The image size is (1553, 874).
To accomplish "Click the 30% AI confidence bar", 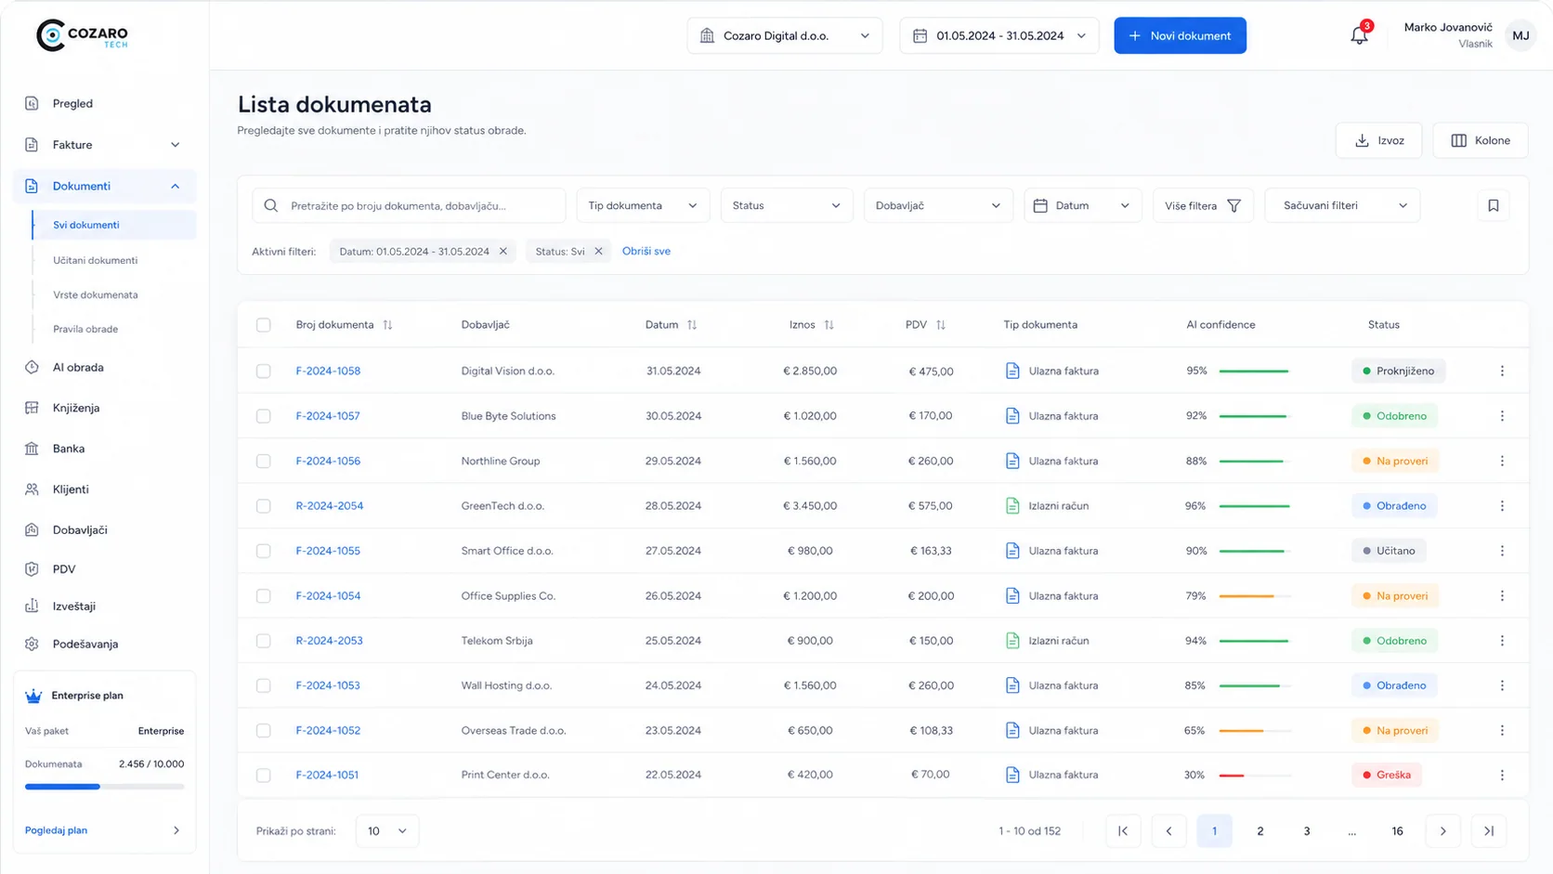I will [1255, 775].
